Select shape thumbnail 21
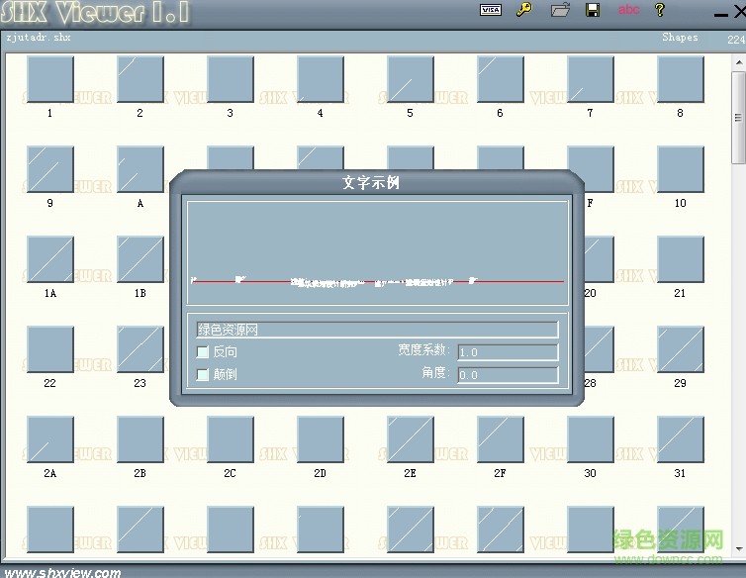The width and height of the screenshot is (746, 578). [x=681, y=259]
